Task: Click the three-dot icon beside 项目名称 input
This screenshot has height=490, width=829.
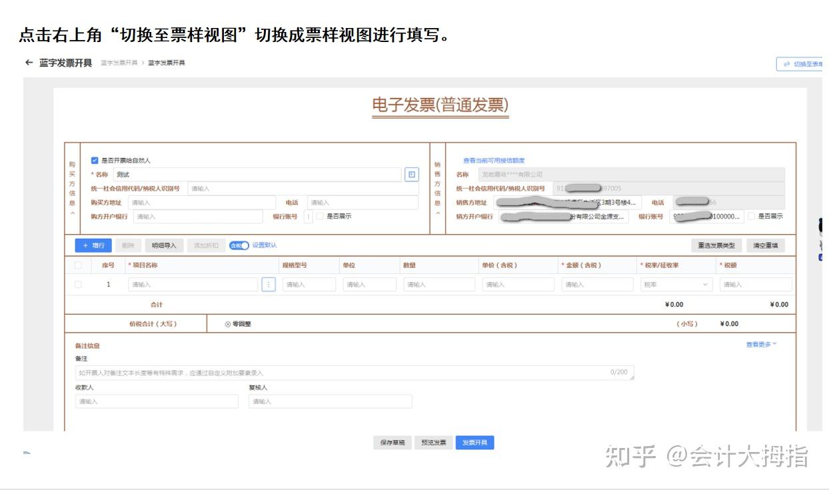Action: 269,285
